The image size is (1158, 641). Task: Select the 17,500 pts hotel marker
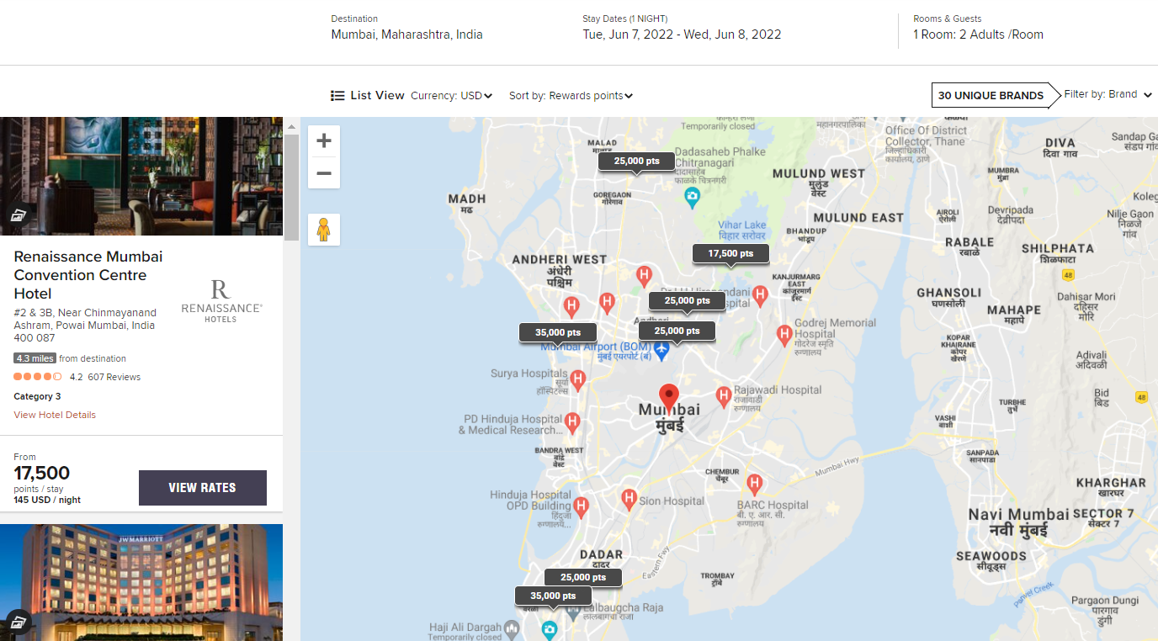click(730, 253)
